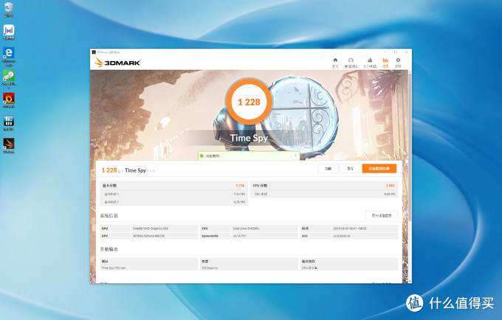502x320 pixels.
Task: Open the Stress Tests tab
Action: click(x=370, y=63)
